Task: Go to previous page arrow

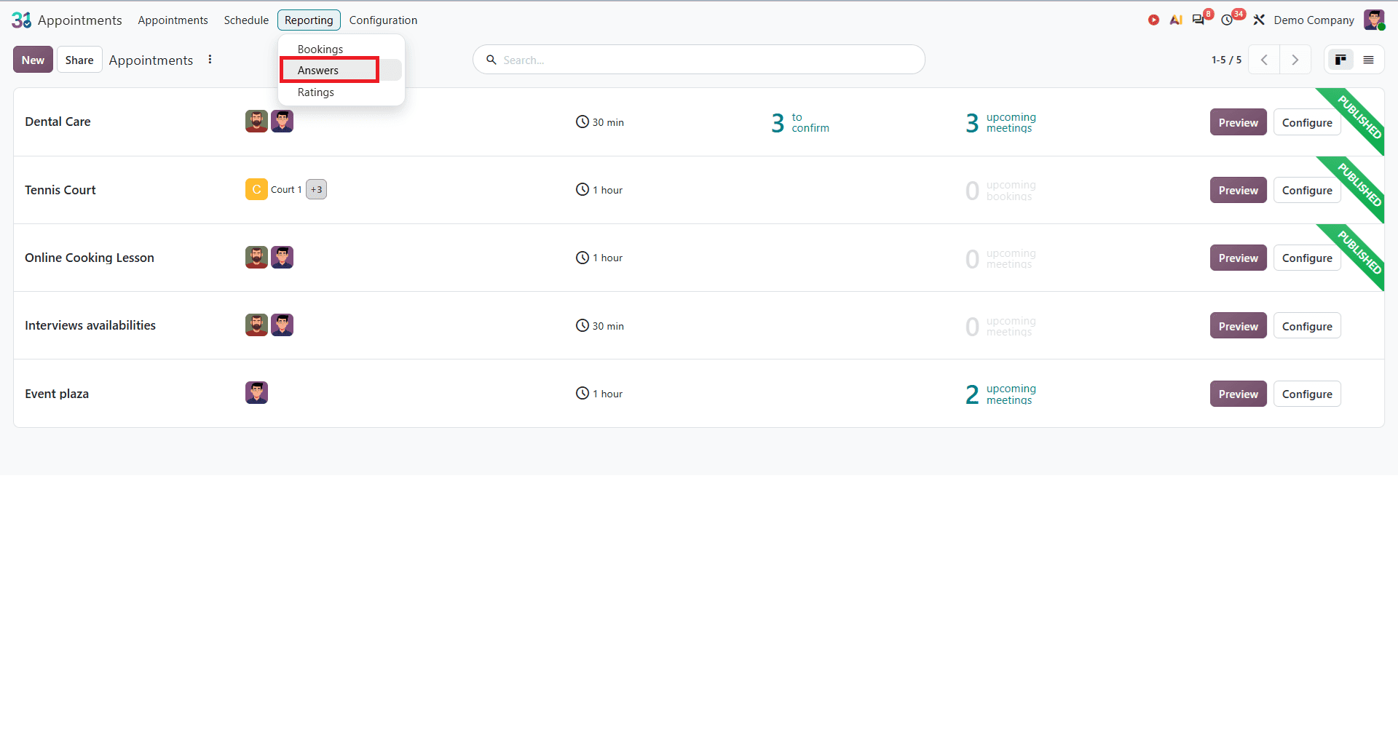Action: click(x=1264, y=60)
